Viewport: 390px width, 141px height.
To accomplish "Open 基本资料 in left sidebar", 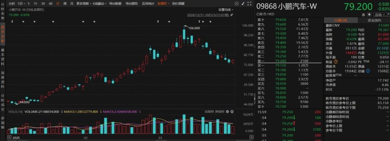I will point(2,57).
